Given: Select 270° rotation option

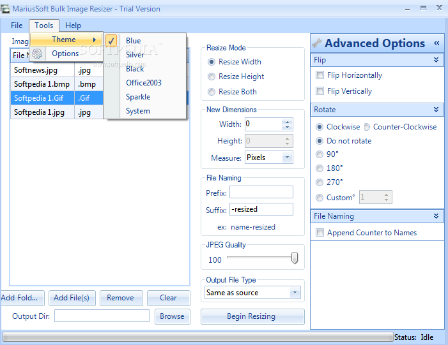Looking at the screenshot, I should pos(320,182).
